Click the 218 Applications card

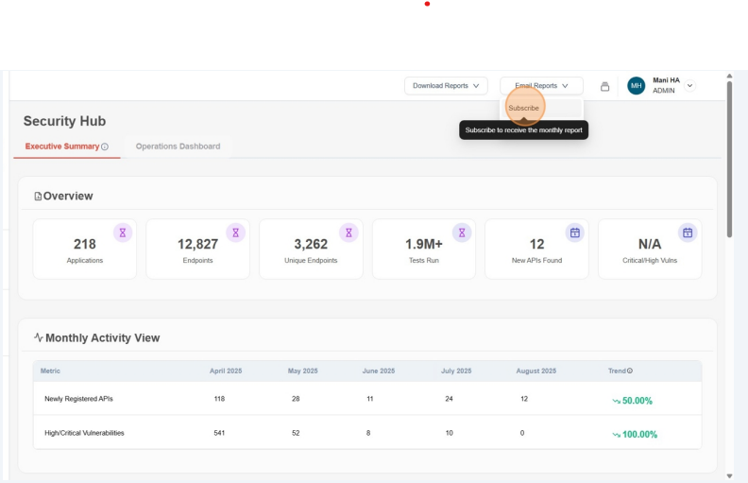point(84,250)
